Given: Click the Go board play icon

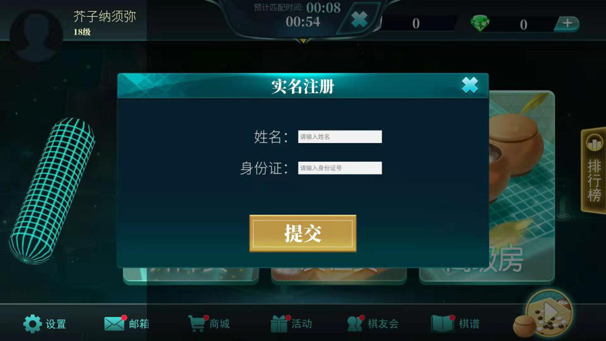Looking at the screenshot, I should tap(550, 313).
